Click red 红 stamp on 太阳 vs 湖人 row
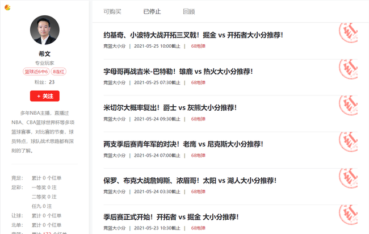Image resolution: width=369 pixels, height=234 pixels. point(349,178)
